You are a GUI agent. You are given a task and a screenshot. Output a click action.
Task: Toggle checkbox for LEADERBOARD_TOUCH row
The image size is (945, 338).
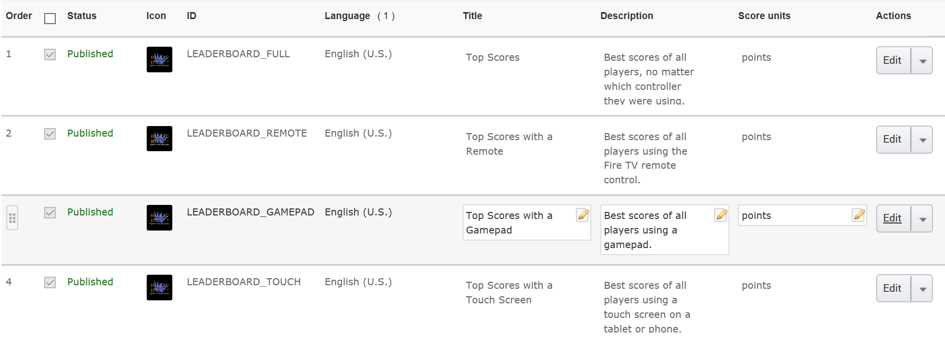[50, 282]
